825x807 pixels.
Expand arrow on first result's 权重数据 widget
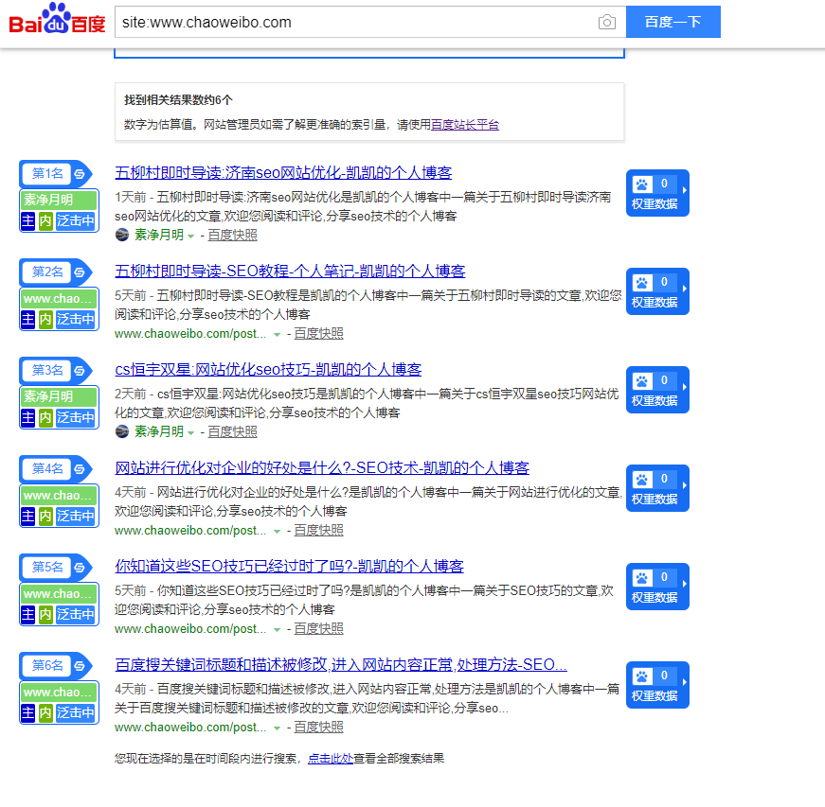pos(685,190)
